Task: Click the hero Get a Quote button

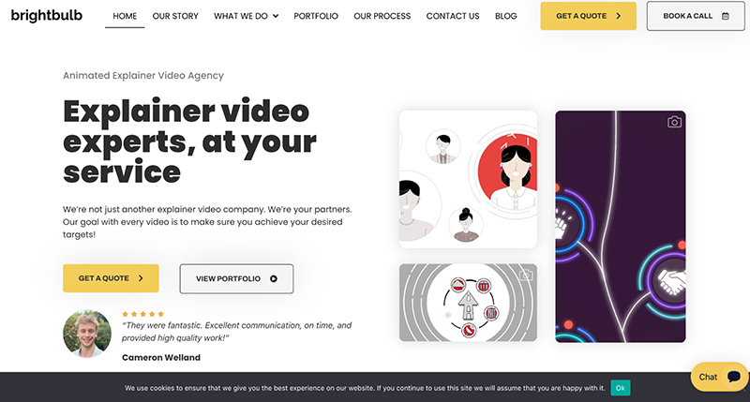Action: pos(111,278)
